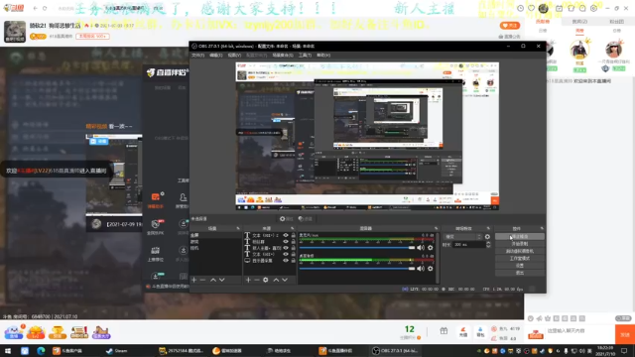Screen dimensions: 635x357
Task: Add a new scene with the plus icon
Action: tap(194, 280)
